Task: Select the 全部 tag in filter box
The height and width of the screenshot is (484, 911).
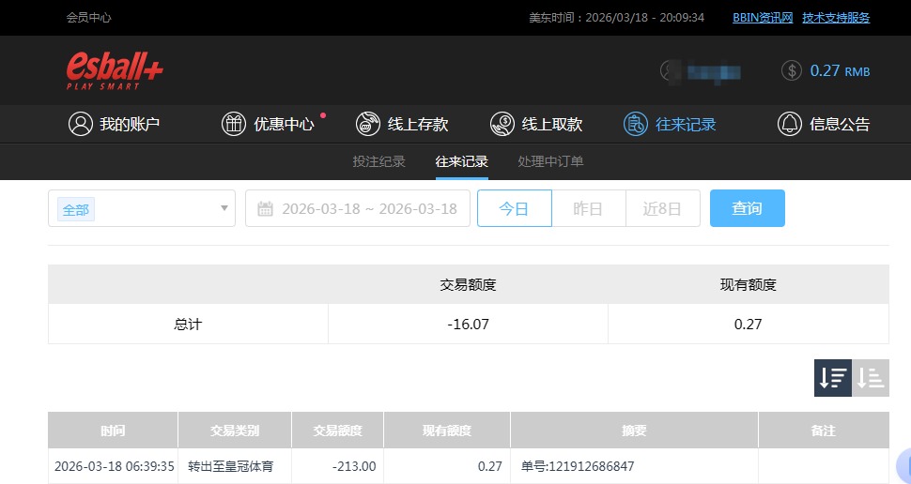Action: tap(76, 209)
